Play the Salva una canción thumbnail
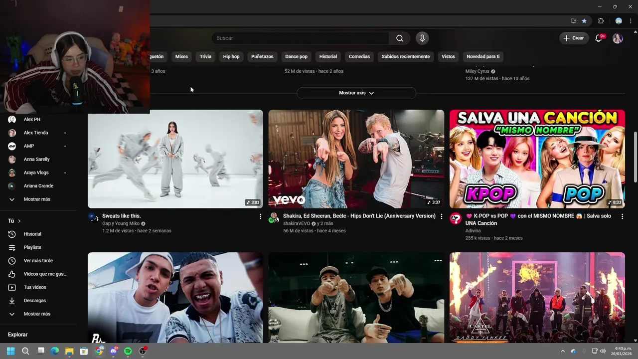This screenshot has height=359, width=638. pyautogui.click(x=537, y=159)
